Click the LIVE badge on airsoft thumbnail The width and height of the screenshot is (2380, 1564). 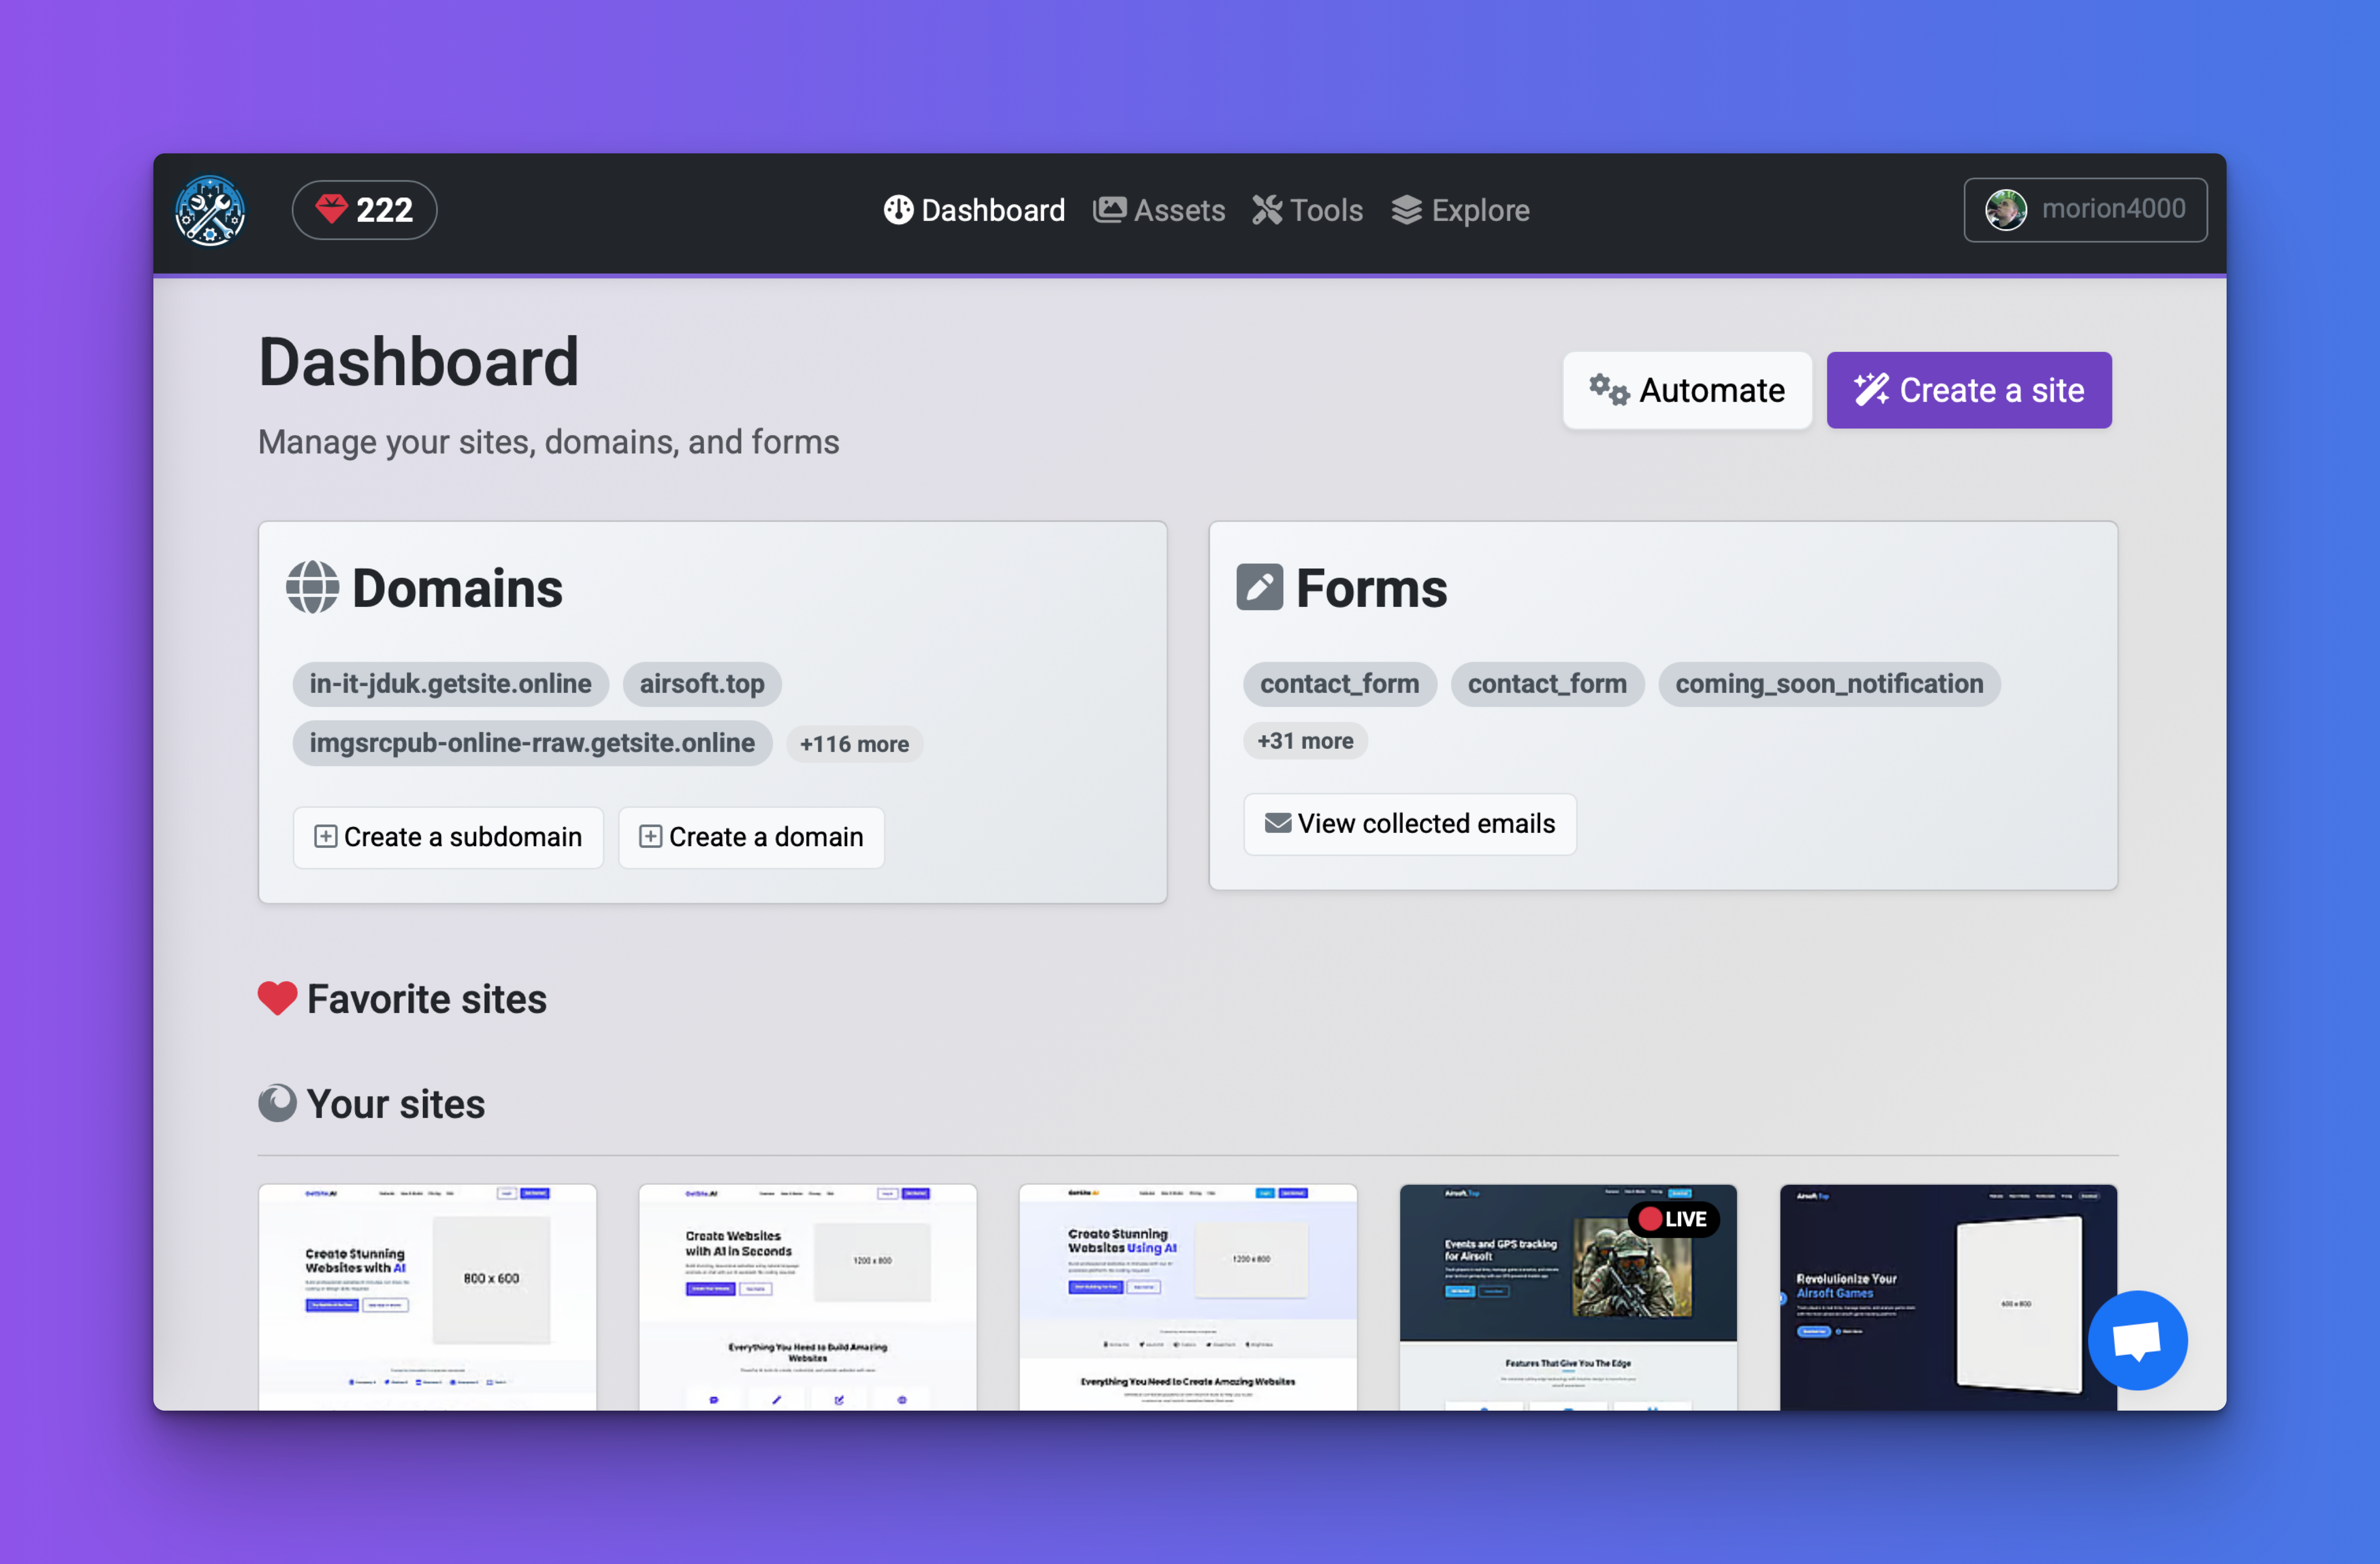point(1674,1219)
